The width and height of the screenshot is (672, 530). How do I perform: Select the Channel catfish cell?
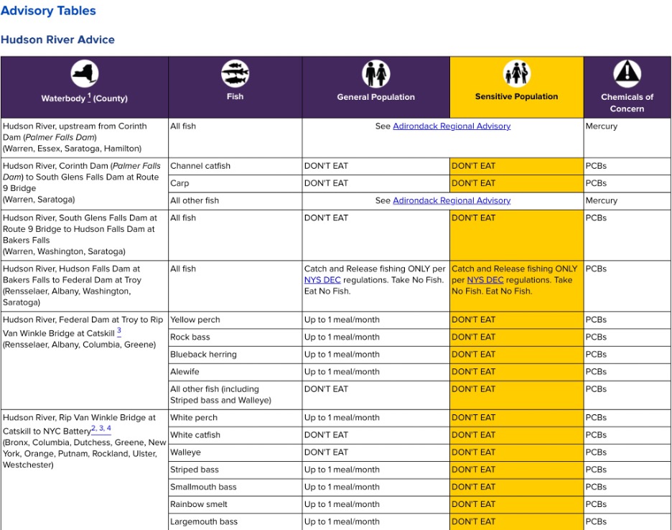[x=200, y=166]
